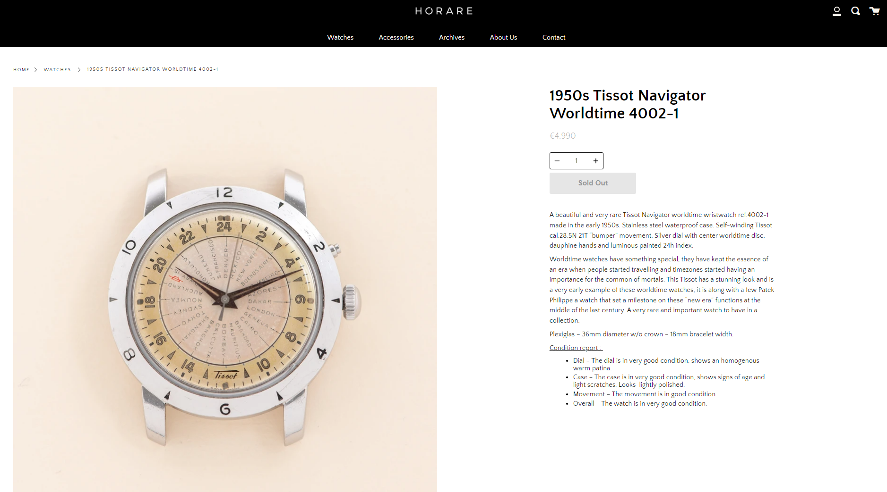Go to WATCHES breadcrumb link
The height and width of the screenshot is (492, 887).
(x=57, y=70)
